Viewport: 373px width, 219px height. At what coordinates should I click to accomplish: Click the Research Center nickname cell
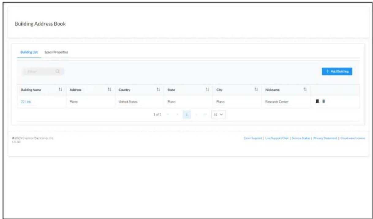[277, 102]
